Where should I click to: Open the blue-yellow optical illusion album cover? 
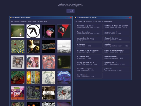(18, 47)
